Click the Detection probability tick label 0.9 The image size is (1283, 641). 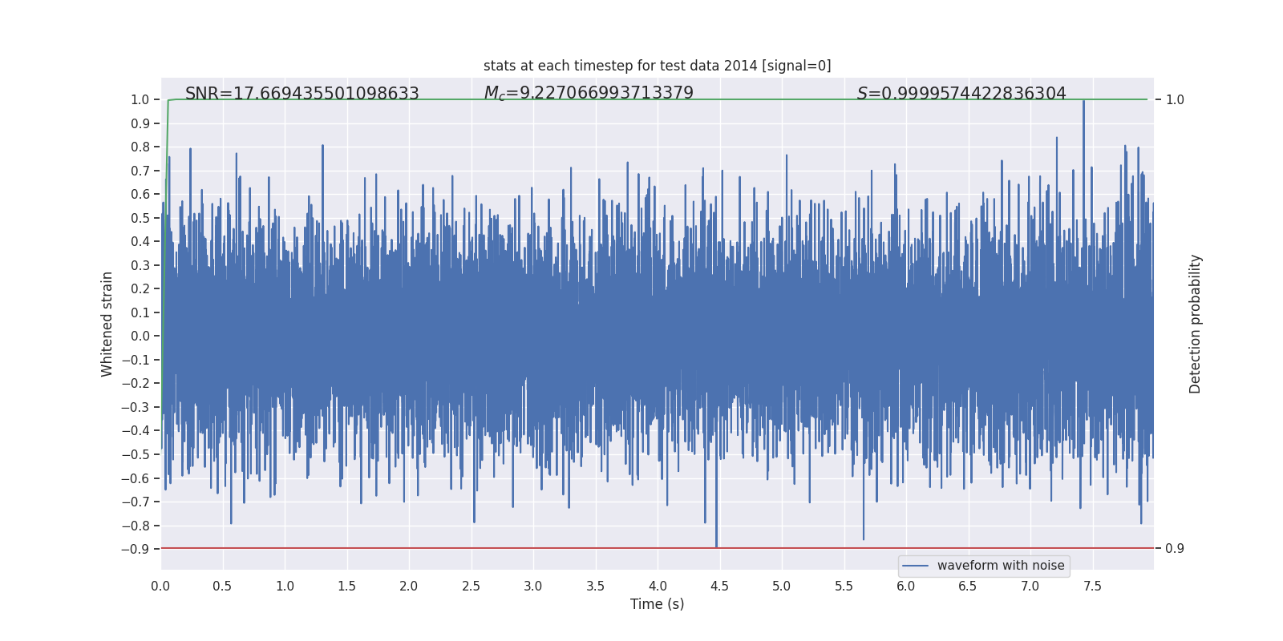[1175, 549]
